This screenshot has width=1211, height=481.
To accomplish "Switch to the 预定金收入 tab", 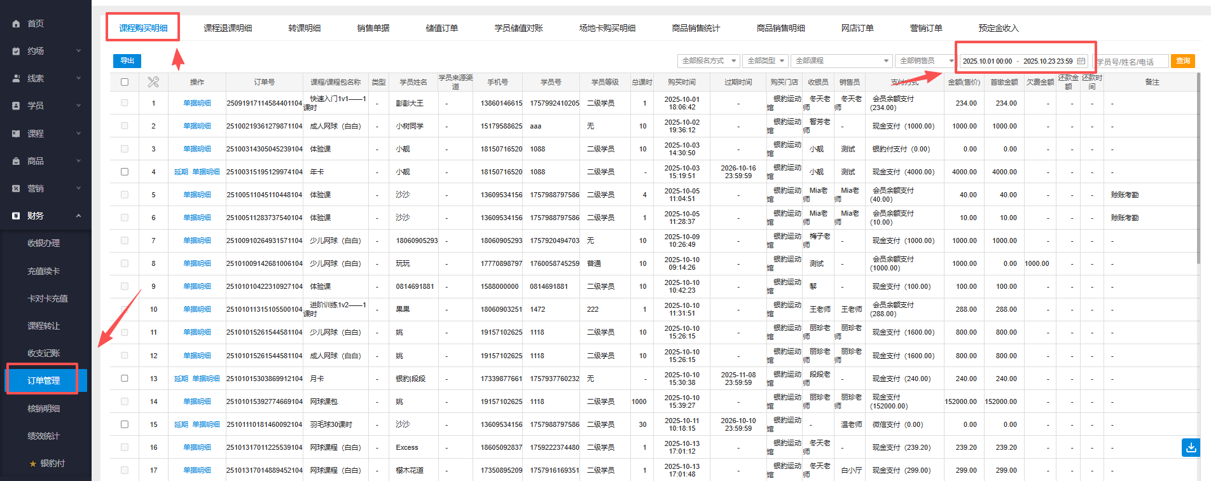I will pyautogui.click(x=999, y=28).
